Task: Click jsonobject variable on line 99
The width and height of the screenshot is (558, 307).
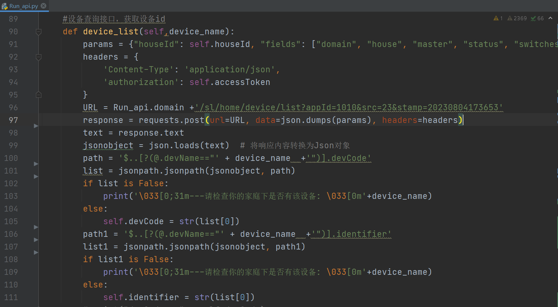Action: [108, 145]
